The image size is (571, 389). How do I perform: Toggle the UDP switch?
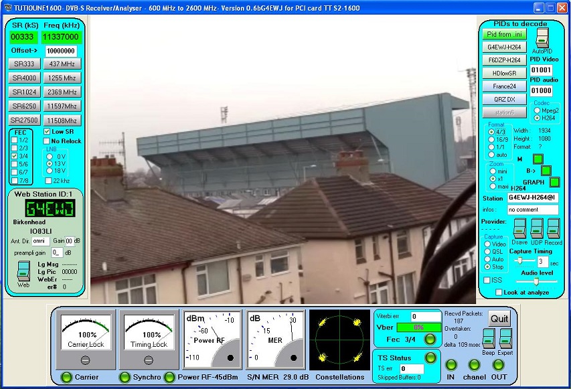536,228
